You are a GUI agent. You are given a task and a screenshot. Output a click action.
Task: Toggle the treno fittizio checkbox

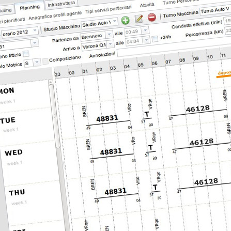(x=26, y=54)
